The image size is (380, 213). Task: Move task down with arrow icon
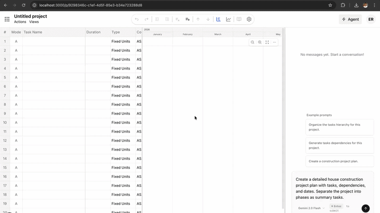[x=208, y=19]
